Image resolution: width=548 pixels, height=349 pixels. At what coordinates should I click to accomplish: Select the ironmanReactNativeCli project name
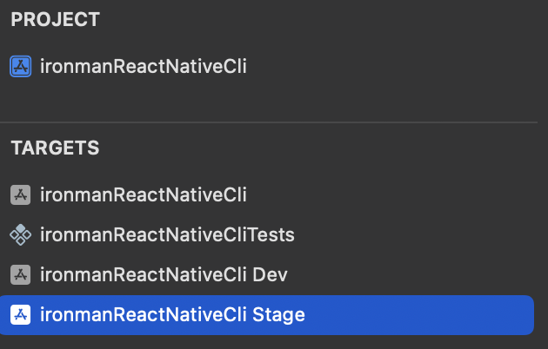(144, 66)
